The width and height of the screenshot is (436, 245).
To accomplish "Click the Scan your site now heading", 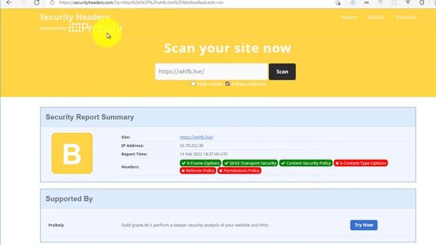I will click(x=228, y=48).
